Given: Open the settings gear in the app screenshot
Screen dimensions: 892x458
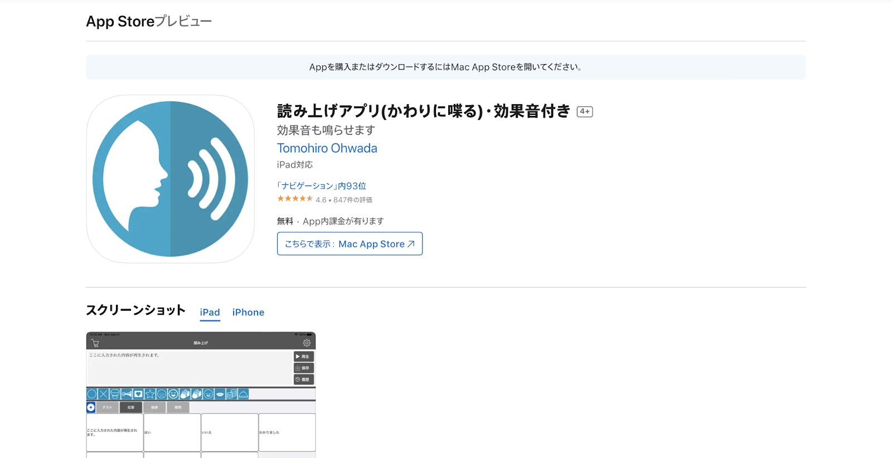Looking at the screenshot, I should (x=307, y=343).
